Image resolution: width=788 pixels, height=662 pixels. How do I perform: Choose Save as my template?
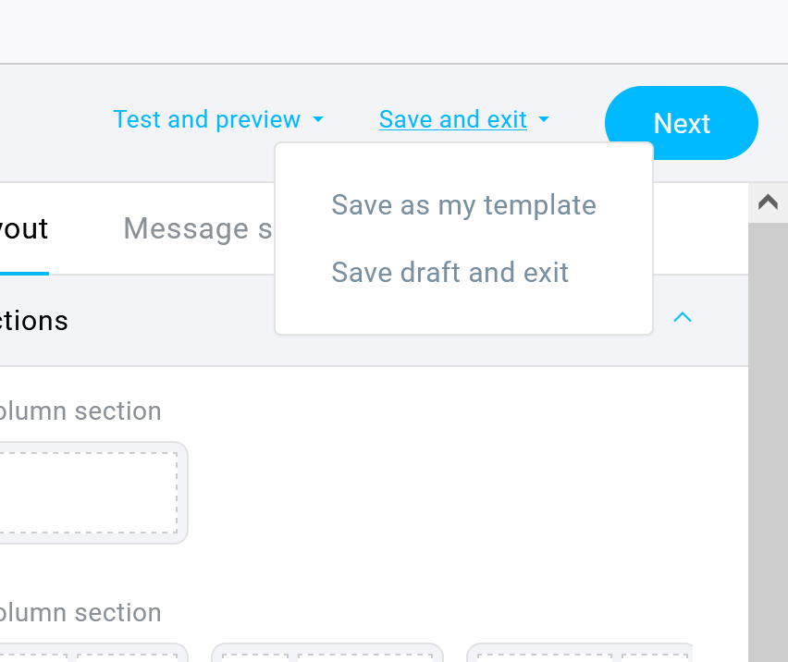click(463, 204)
